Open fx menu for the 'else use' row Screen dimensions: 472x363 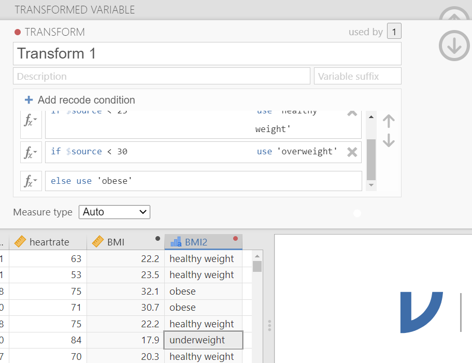tap(30, 181)
